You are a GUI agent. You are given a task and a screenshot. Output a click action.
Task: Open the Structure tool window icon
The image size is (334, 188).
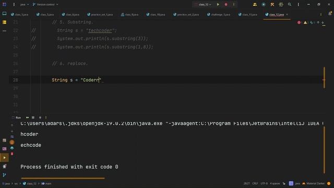coord(4,22)
